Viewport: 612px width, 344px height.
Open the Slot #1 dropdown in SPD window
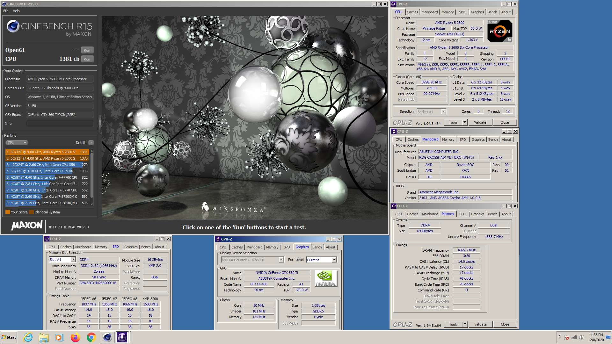click(73, 260)
